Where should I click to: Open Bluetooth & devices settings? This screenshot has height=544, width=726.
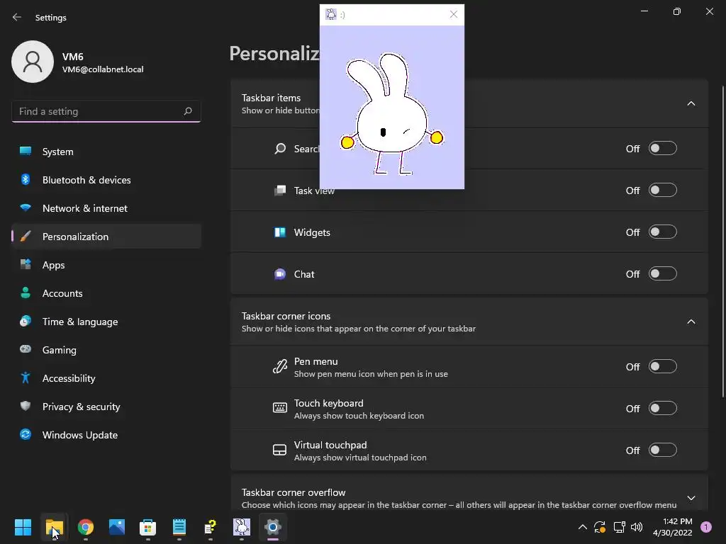coord(106,180)
